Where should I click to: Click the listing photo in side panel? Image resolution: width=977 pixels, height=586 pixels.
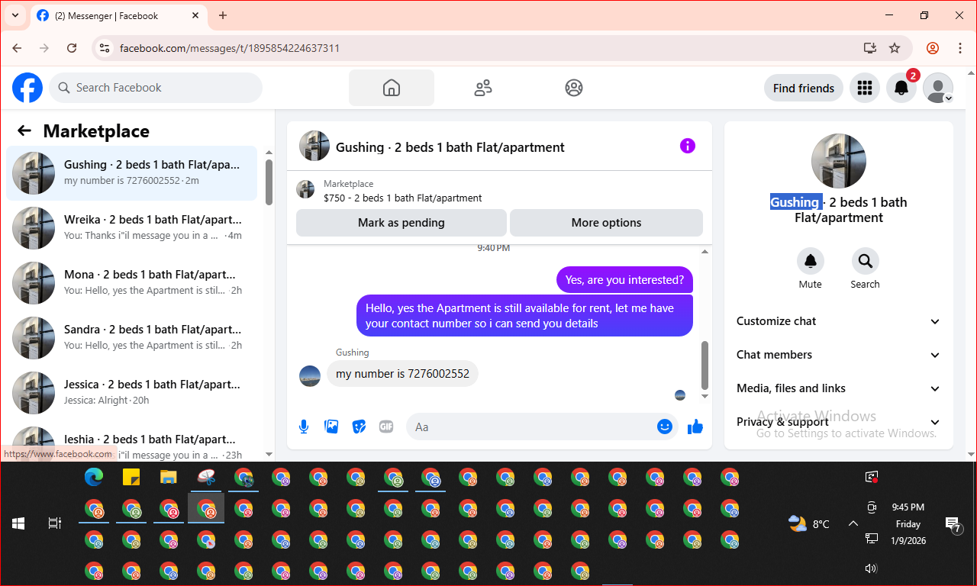click(x=839, y=161)
